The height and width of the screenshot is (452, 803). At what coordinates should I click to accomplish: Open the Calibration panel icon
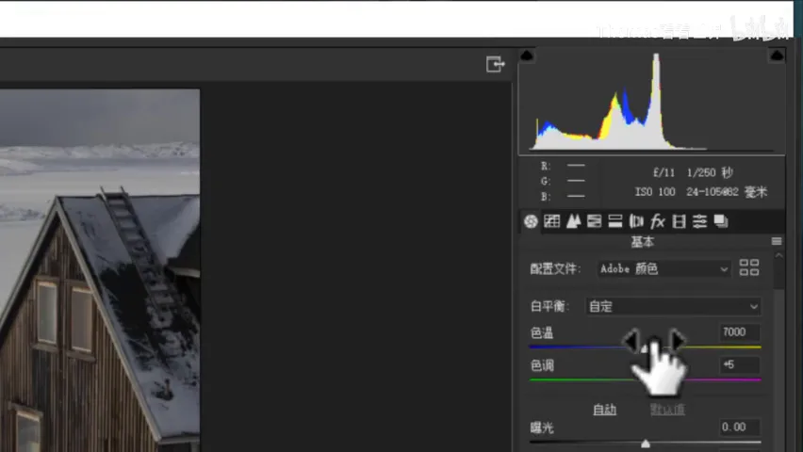tap(679, 221)
